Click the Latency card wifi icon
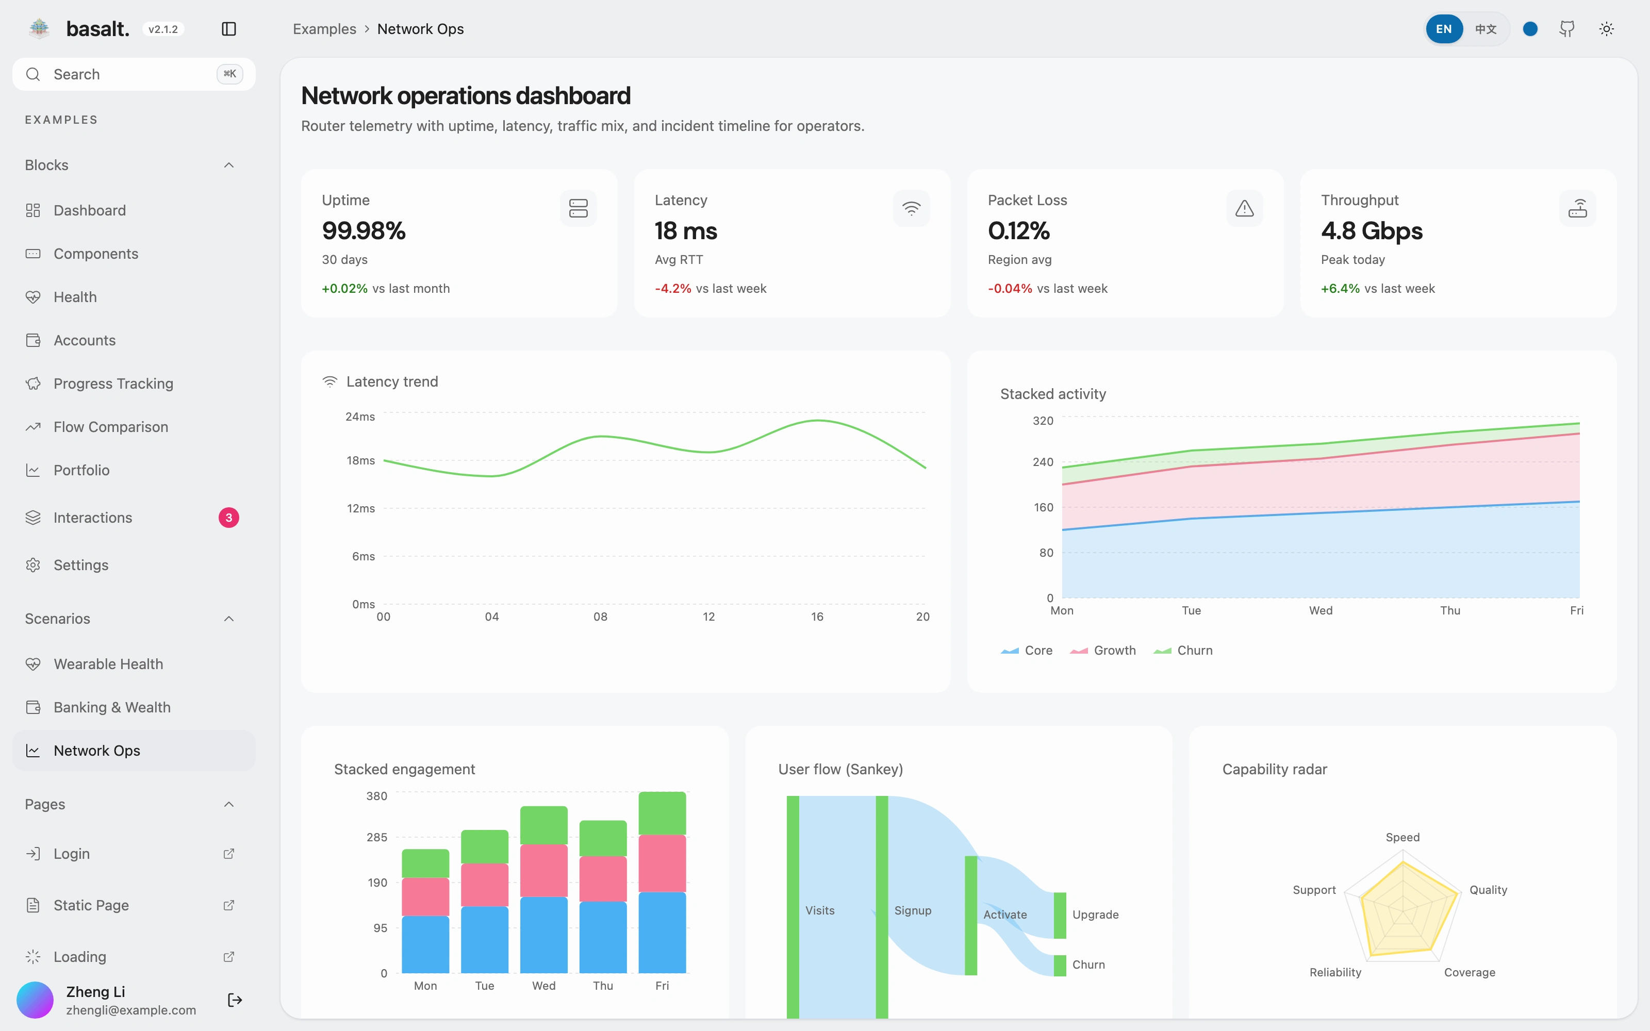The image size is (1650, 1031). 912,208
